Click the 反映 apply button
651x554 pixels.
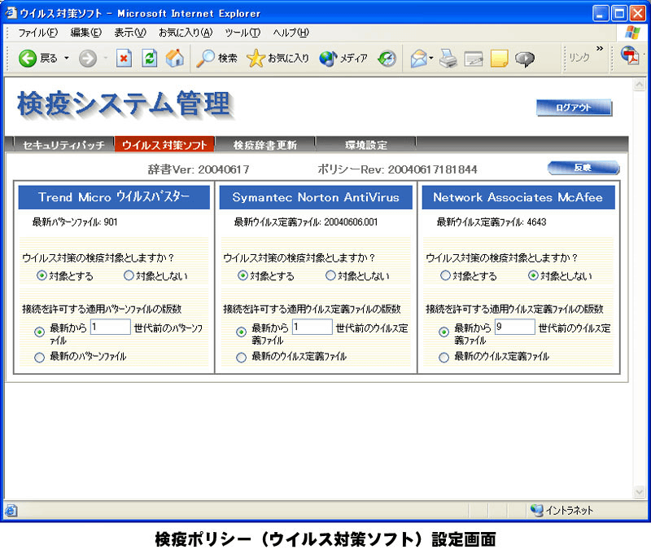coord(583,168)
